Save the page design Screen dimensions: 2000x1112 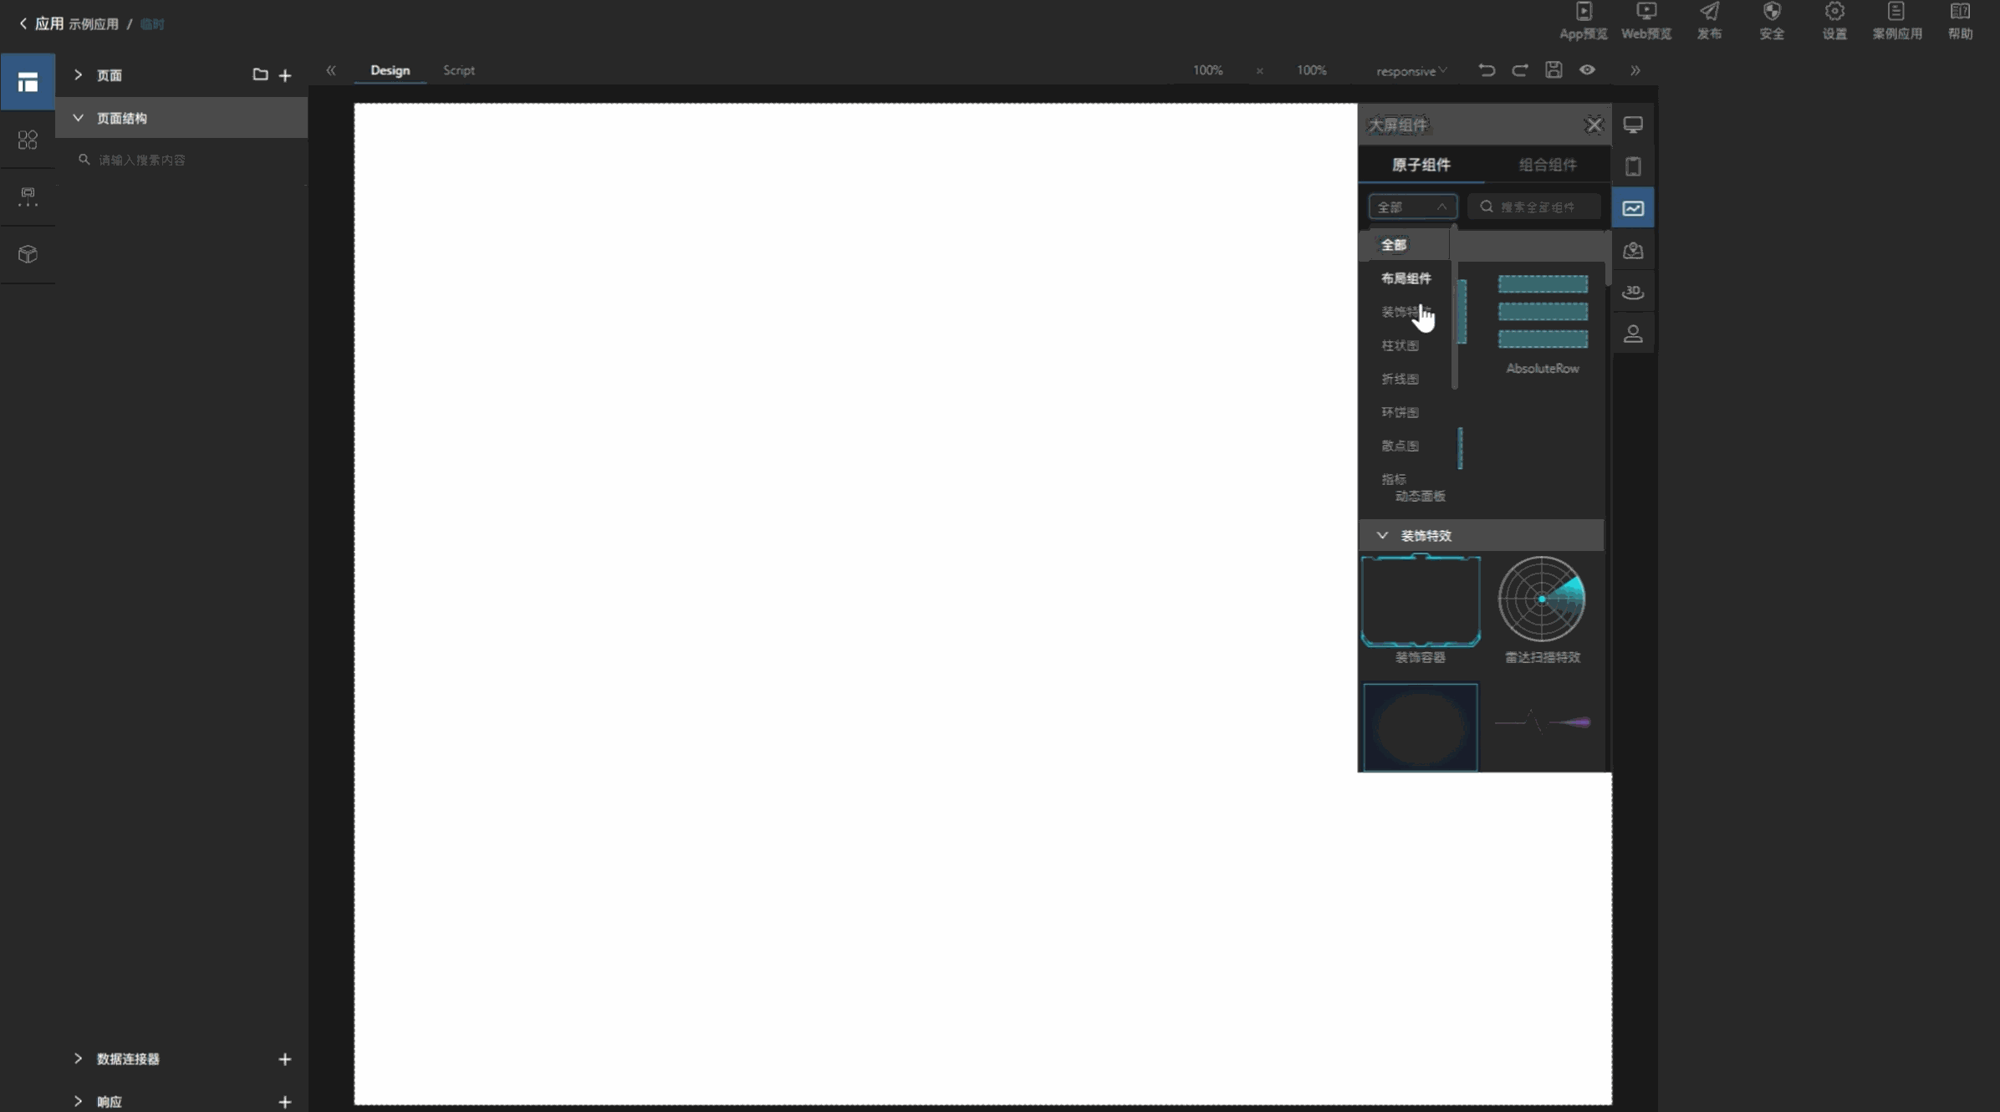coord(1554,70)
